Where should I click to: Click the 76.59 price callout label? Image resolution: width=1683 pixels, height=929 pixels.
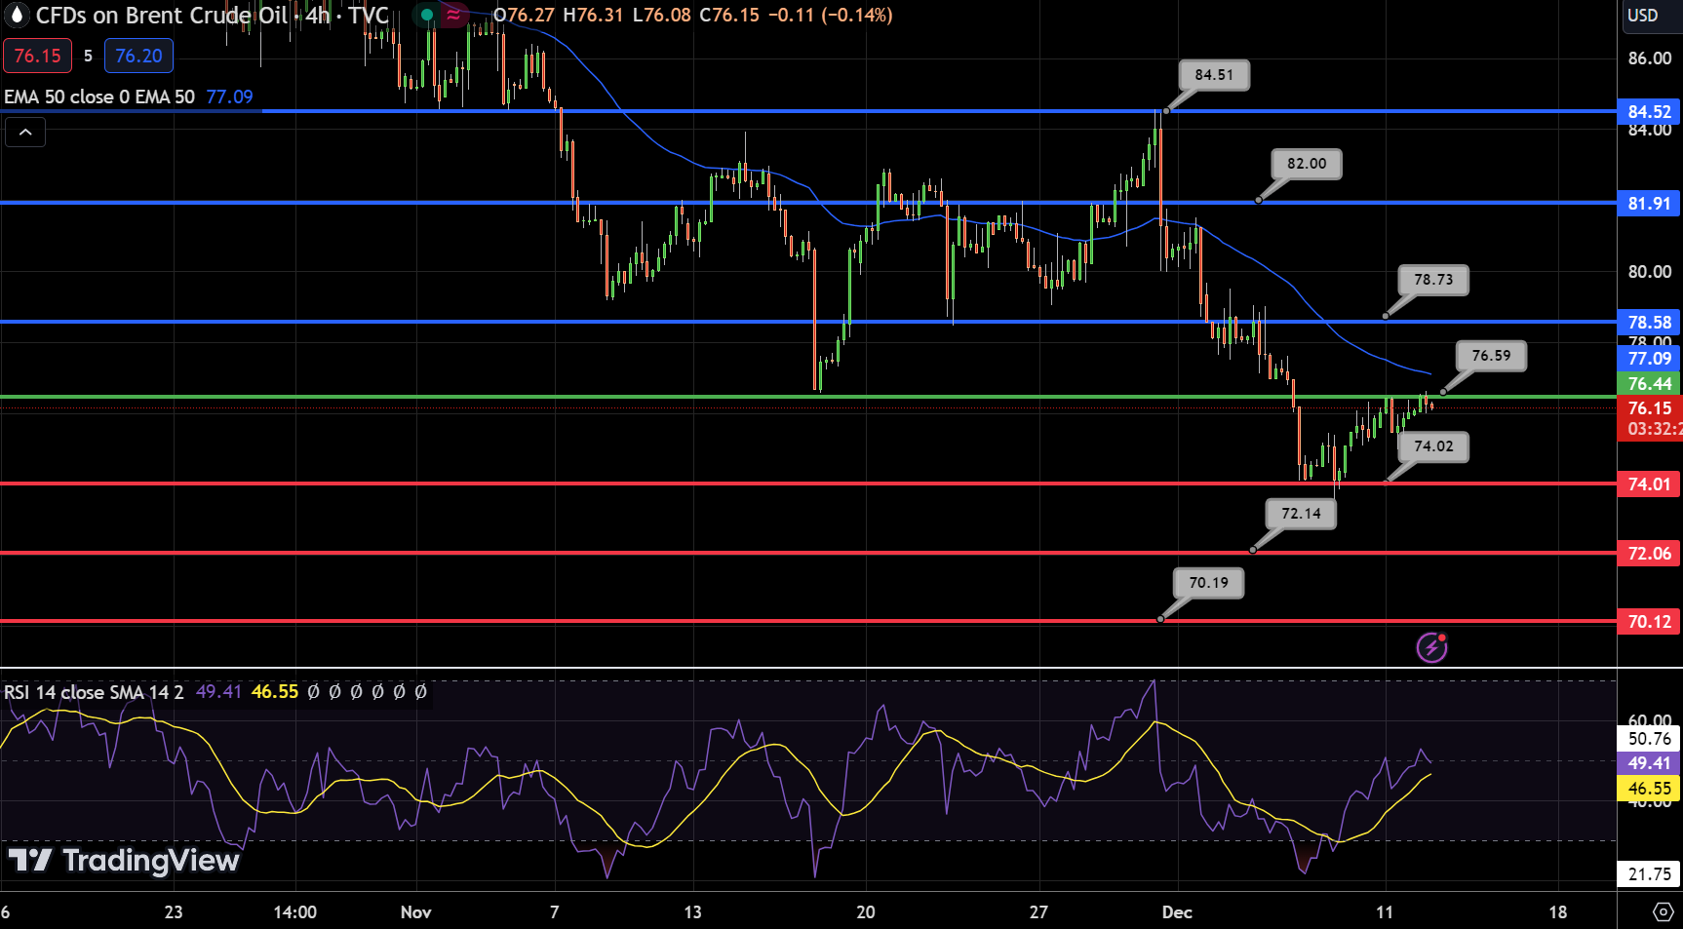(x=1491, y=356)
